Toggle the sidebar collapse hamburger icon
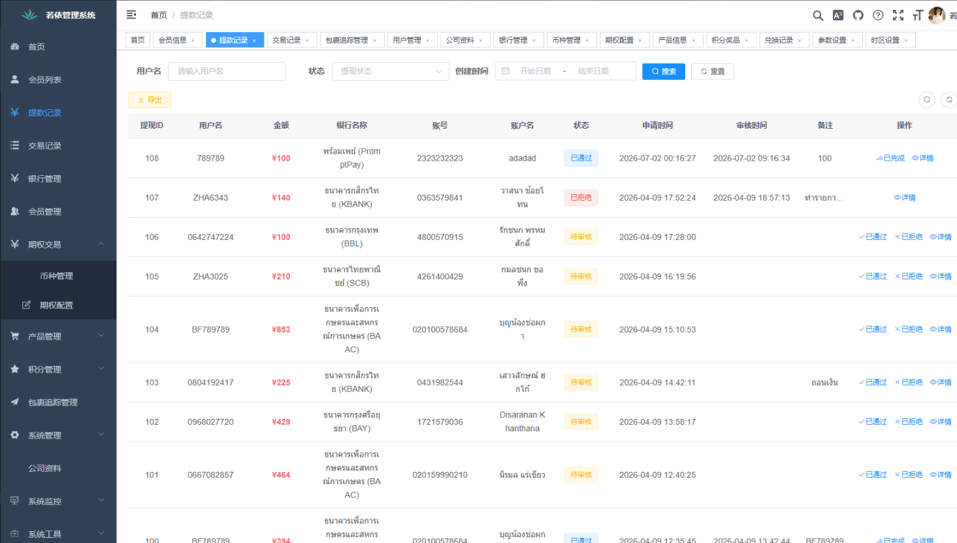The width and height of the screenshot is (957, 543). click(x=131, y=14)
